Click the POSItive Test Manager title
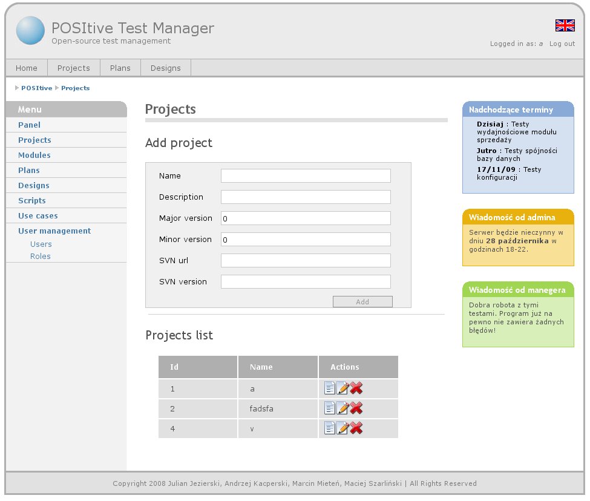The image size is (590, 501). click(133, 28)
